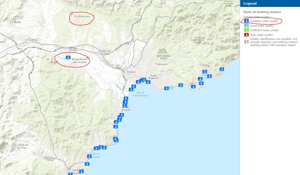Select the bathing marker beside Saint Raphaël label

148,82
